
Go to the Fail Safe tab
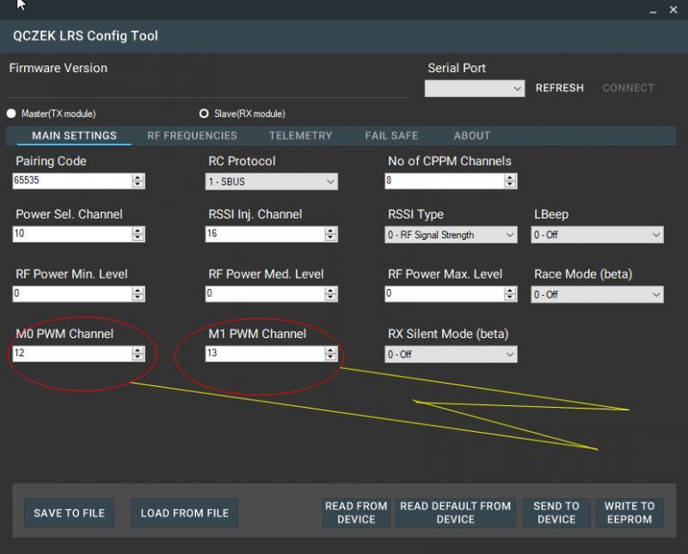coord(391,136)
